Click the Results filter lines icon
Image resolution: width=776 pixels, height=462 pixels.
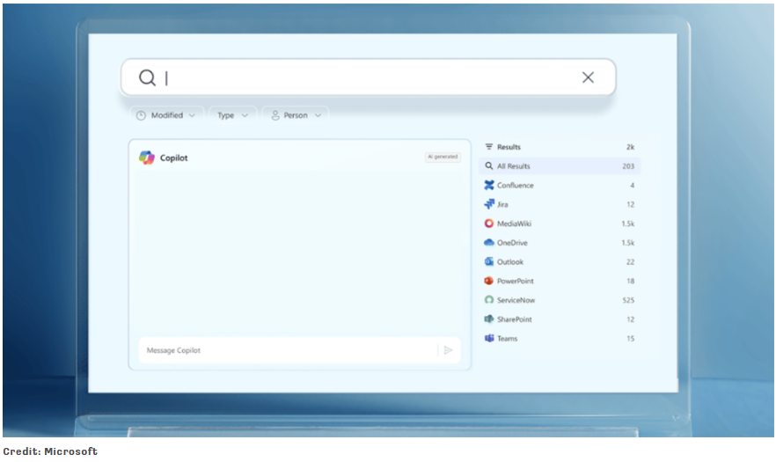pyautogui.click(x=489, y=147)
